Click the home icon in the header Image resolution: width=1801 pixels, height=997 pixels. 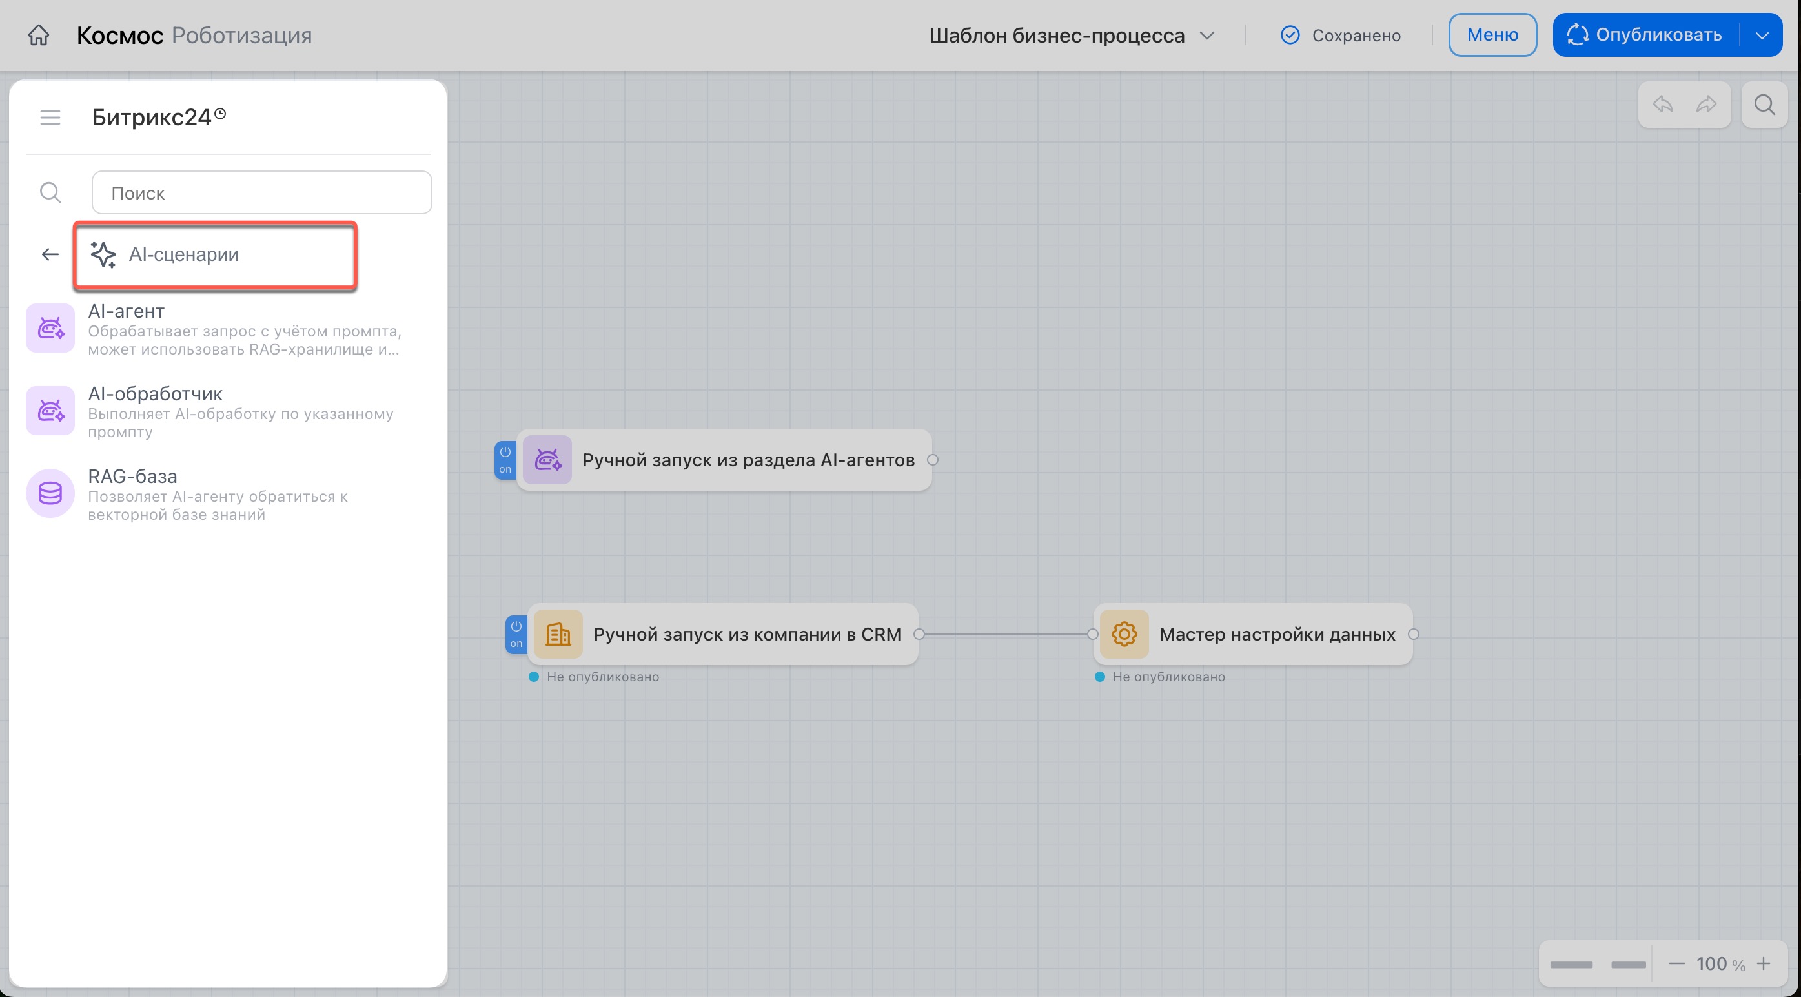39,35
